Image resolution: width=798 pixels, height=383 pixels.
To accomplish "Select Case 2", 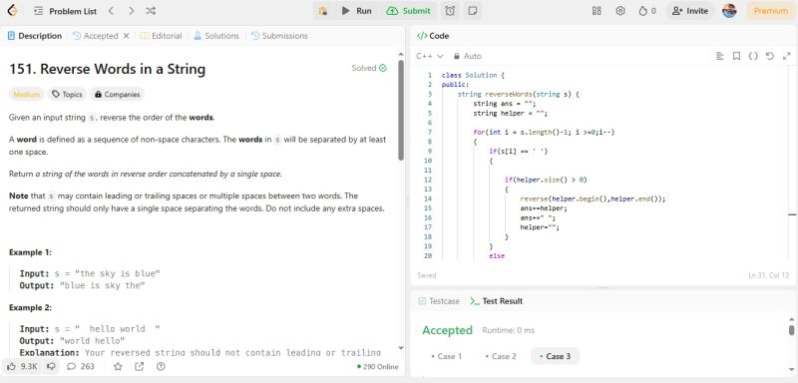I will coord(501,356).
